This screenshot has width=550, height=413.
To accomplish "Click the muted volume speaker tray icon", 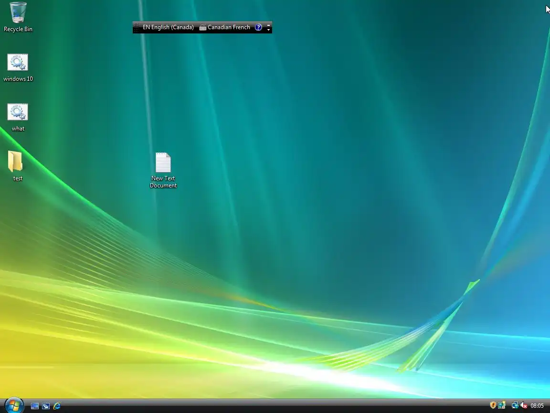I will point(524,405).
